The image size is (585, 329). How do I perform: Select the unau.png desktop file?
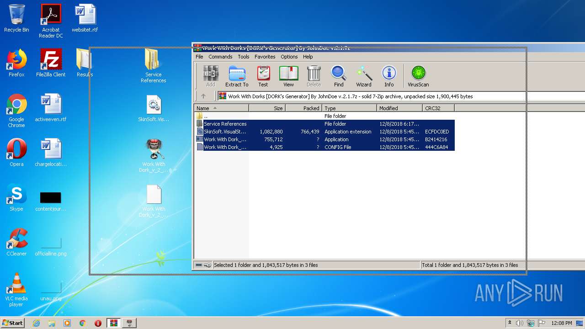[51, 292]
